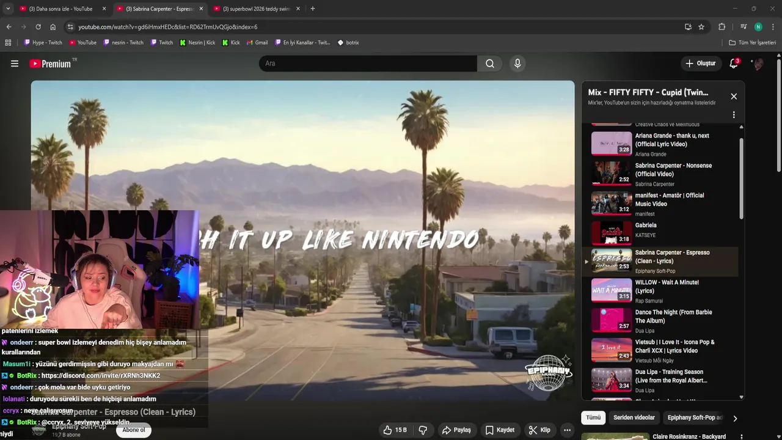Select Seriden videolar filter chip
This screenshot has height=440, width=782.
(634, 417)
